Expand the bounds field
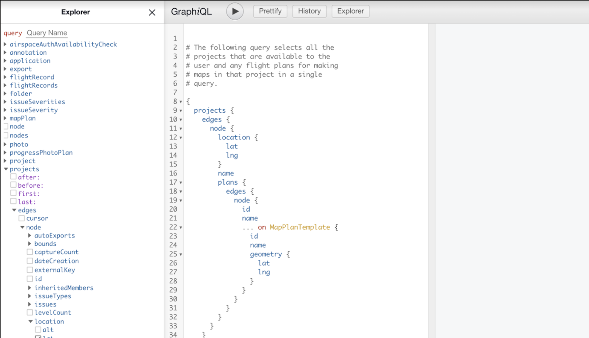Screen dimensions: 589x338 tap(30, 244)
